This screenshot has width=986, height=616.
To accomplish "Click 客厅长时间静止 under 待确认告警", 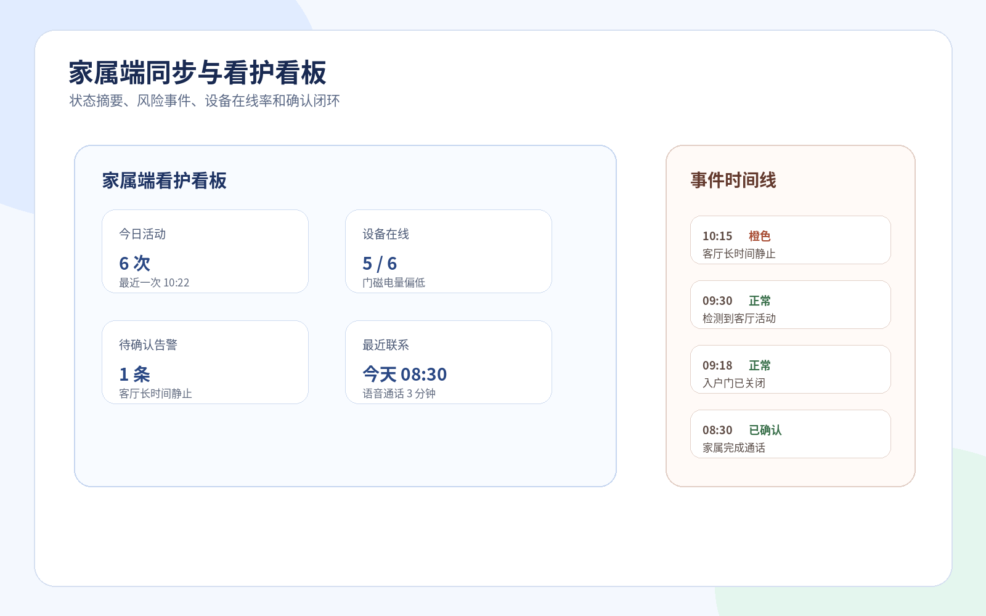I will tap(155, 393).
